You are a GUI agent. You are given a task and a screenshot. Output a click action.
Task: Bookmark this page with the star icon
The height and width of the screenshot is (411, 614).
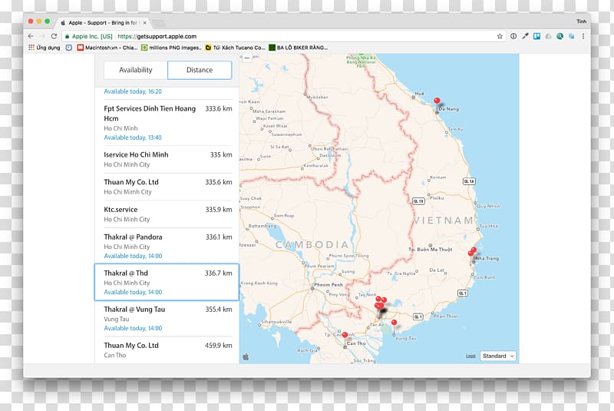click(500, 36)
